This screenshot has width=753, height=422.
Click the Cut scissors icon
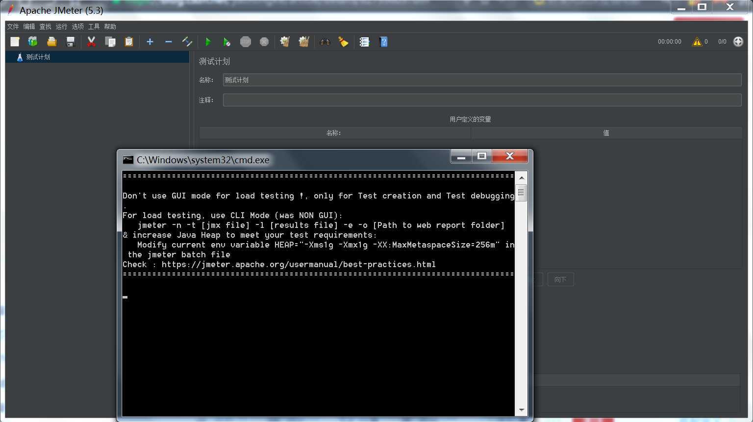pos(91,42)
